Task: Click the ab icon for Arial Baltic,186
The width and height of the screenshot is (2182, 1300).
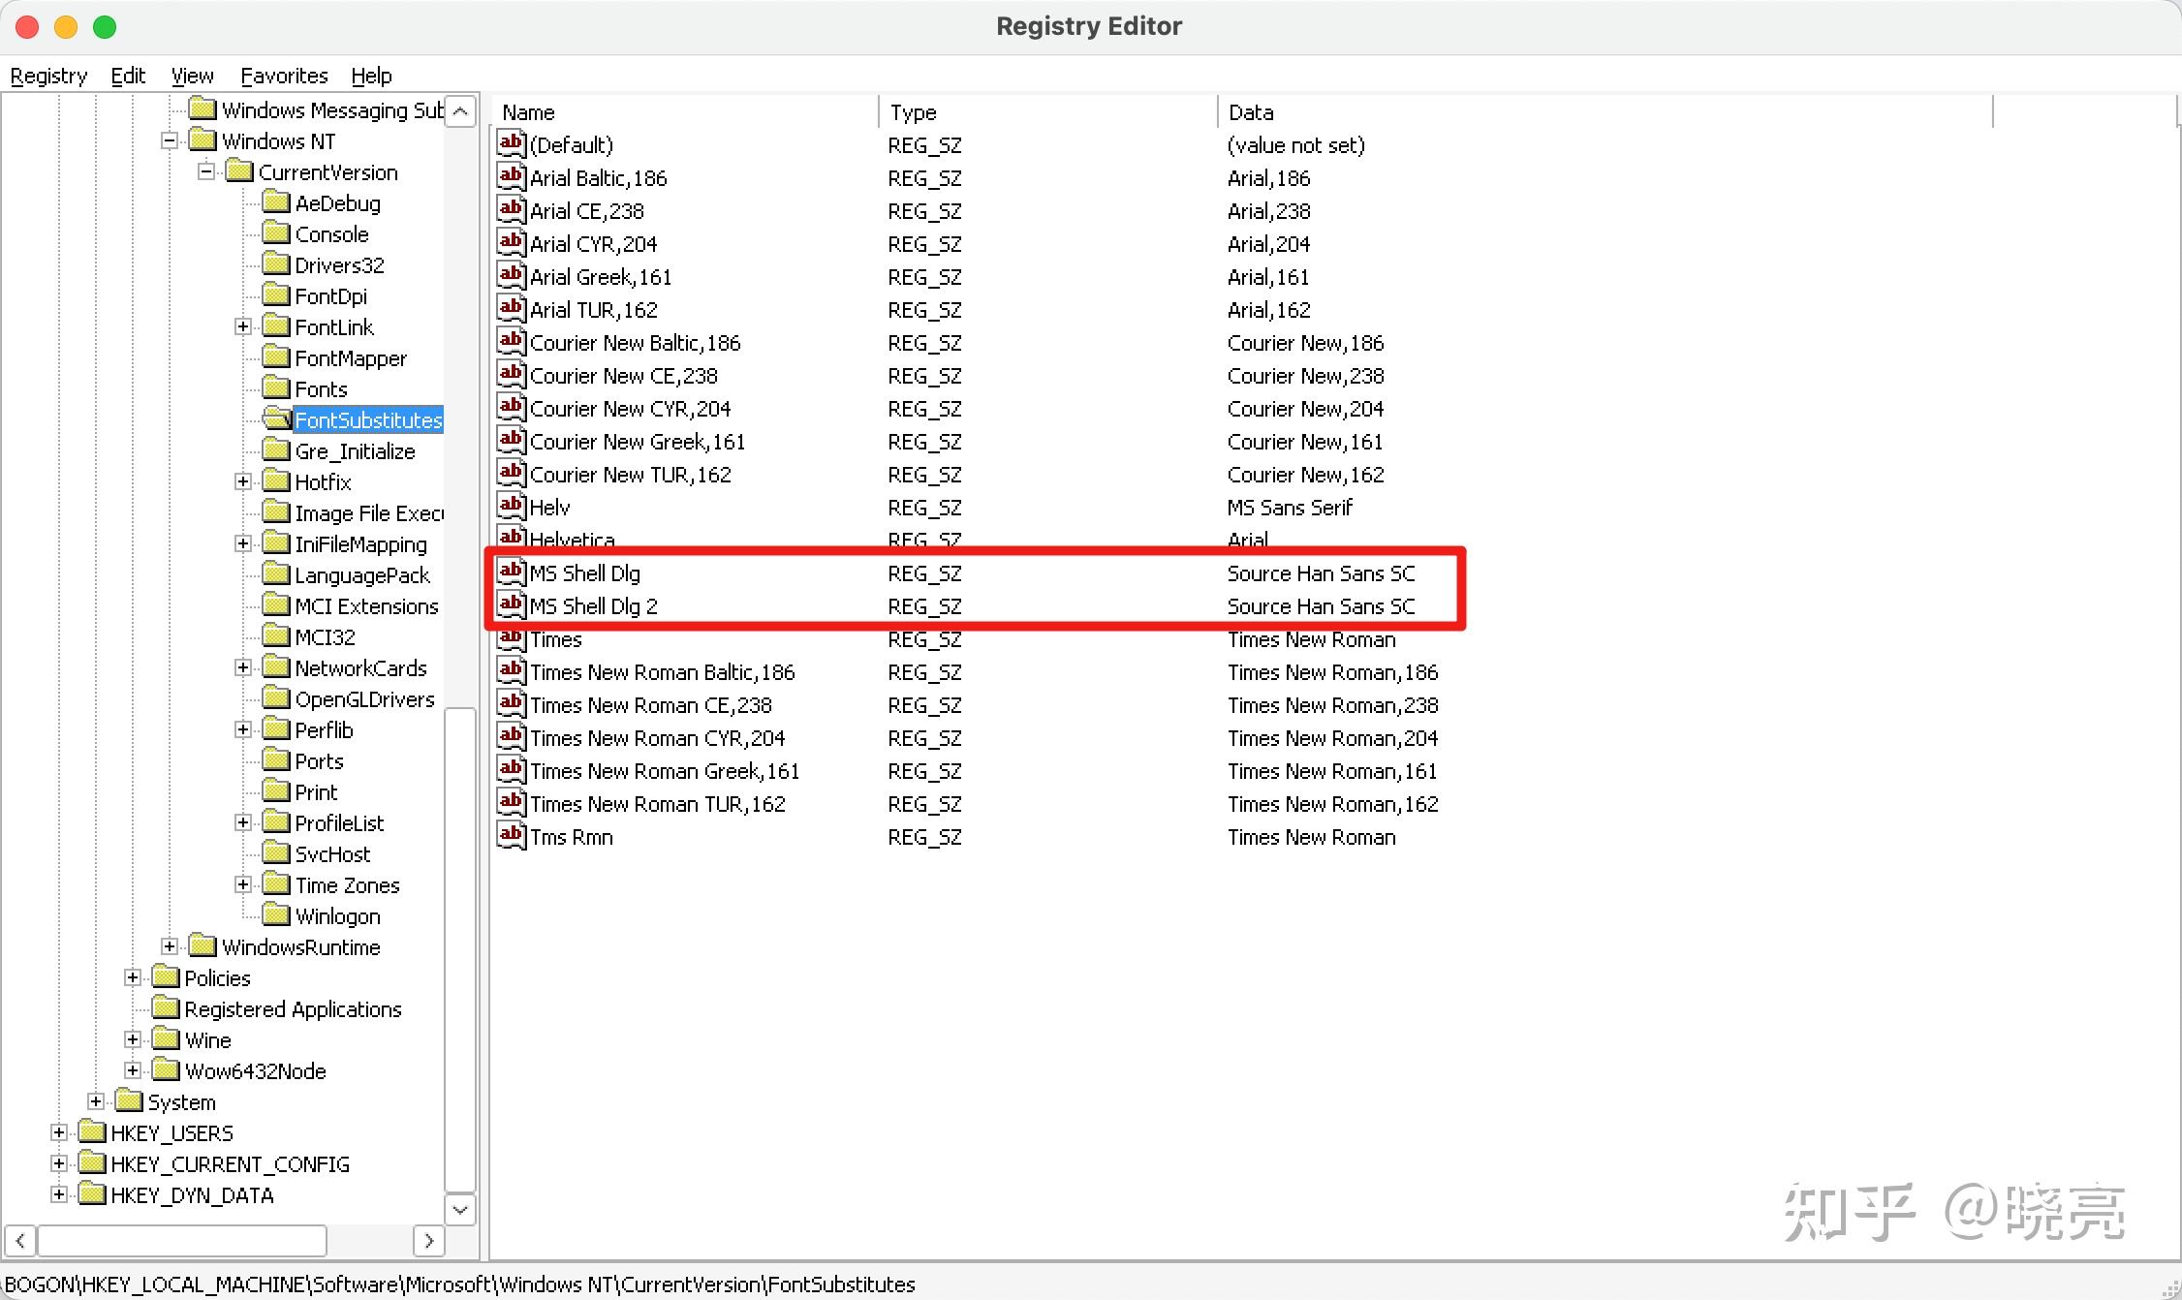Action: point(511,176)
